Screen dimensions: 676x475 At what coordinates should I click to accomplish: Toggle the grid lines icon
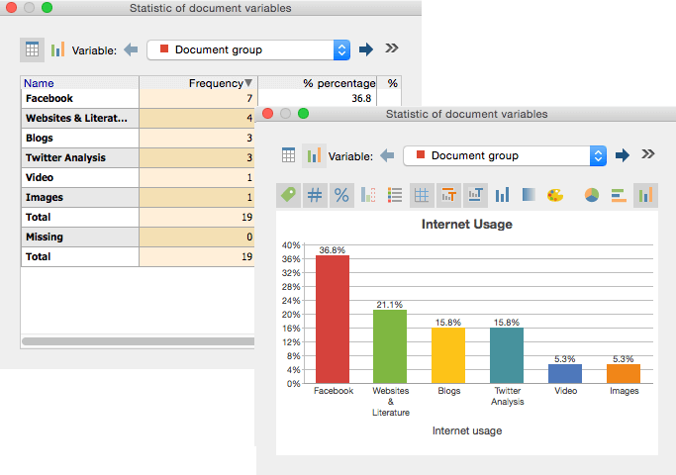point(422,195)
